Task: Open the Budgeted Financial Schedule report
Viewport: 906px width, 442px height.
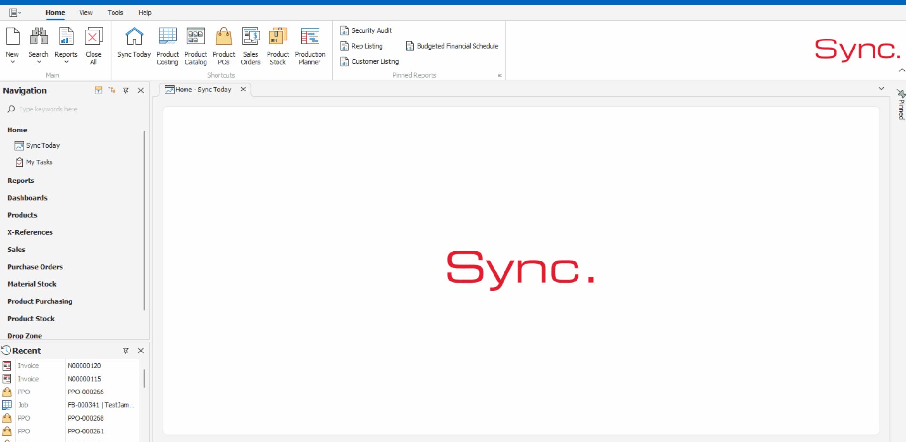Action: pos(452,46)
